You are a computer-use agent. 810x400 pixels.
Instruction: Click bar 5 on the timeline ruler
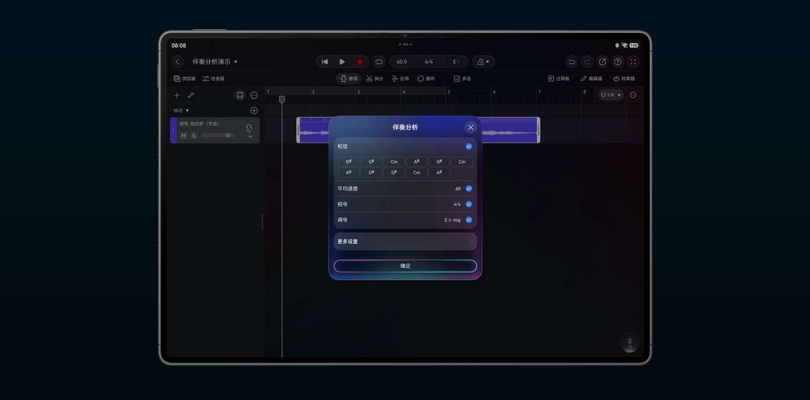(448, 92)
